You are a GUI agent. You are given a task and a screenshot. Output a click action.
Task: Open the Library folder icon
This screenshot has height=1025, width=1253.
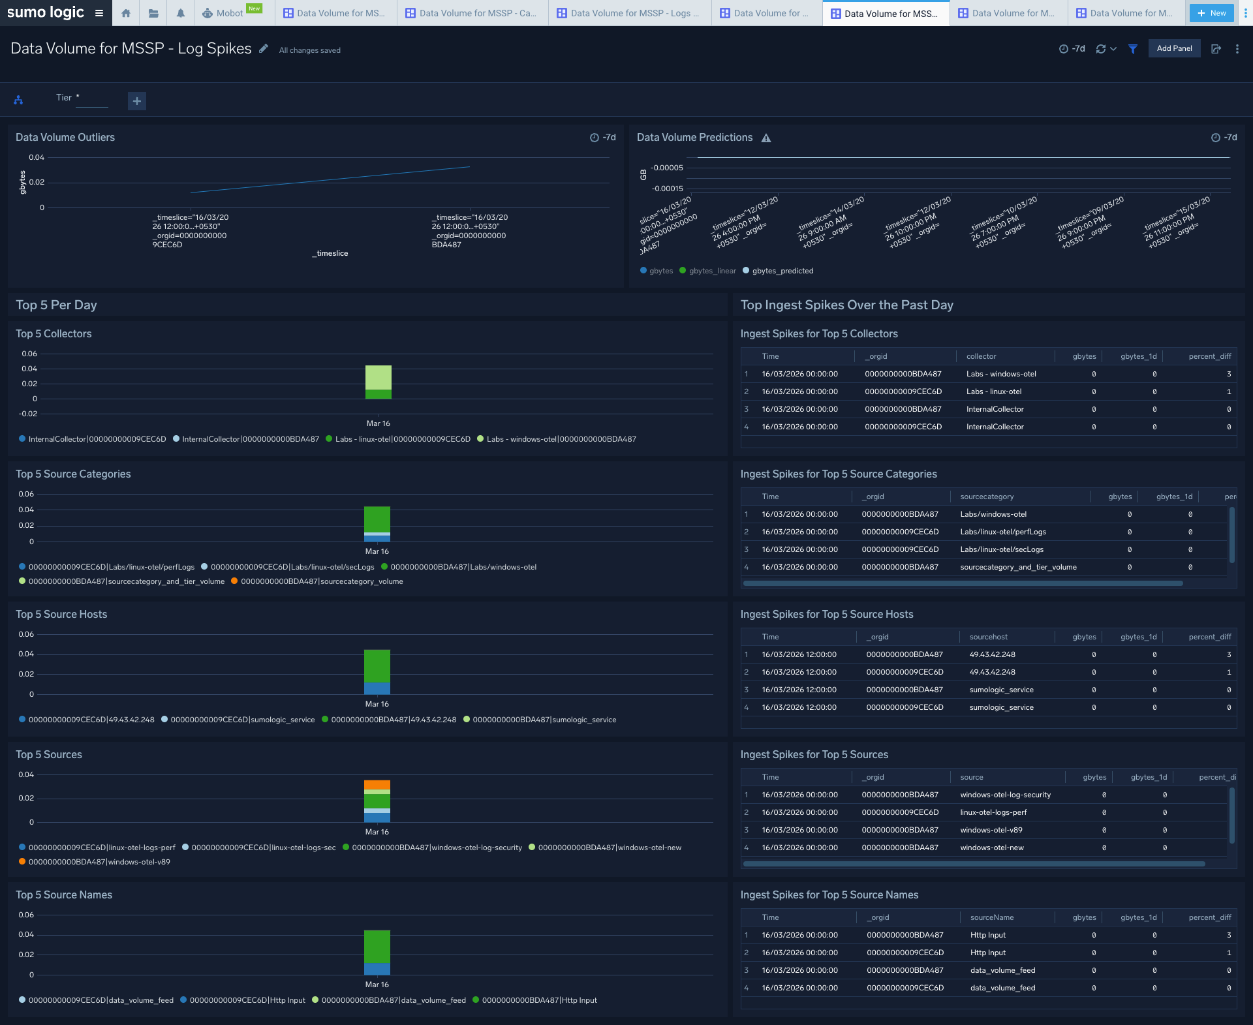click(x=153, y=13)
